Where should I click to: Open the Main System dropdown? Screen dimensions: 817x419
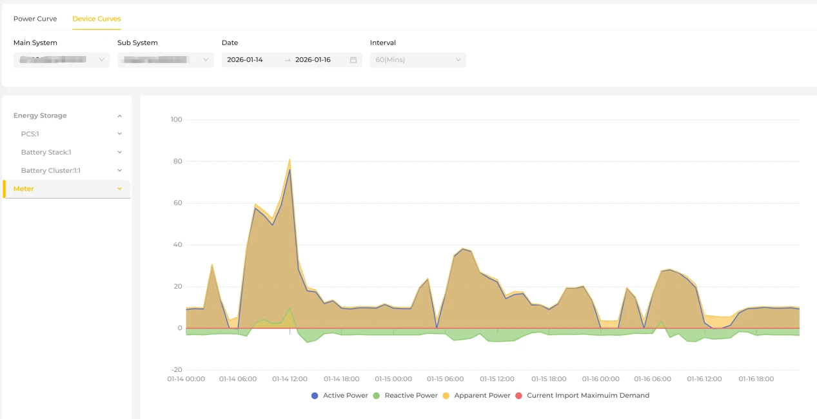61,60
